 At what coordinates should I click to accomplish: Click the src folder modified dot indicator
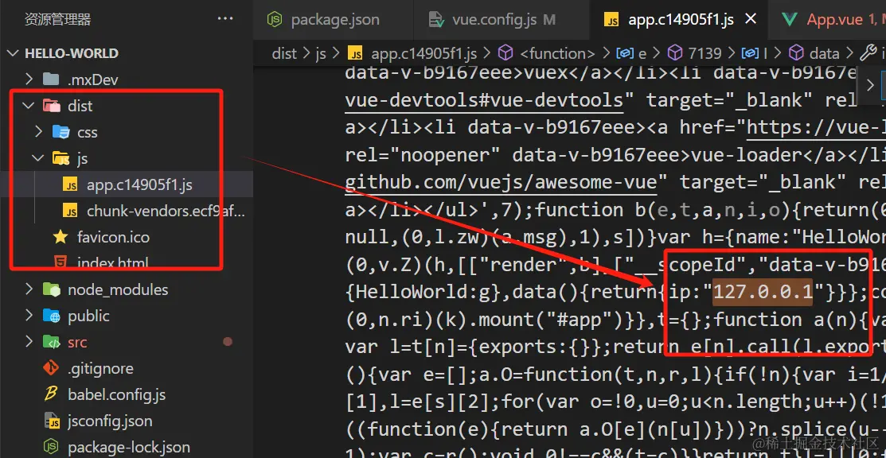pyautogui.click(x=228, y=342)
